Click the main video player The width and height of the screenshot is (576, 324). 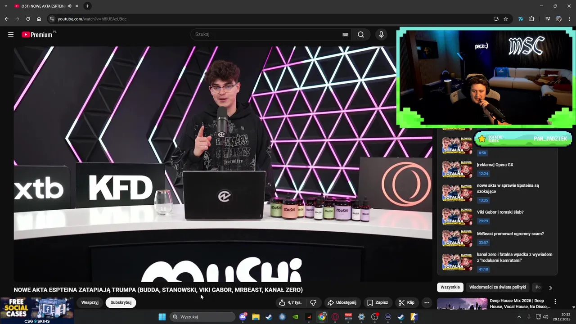(223, 164)
